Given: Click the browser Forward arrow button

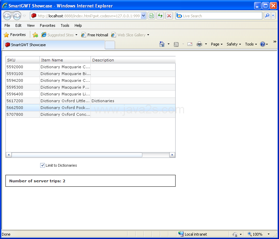Looking at the screenshot, I should (x=17, y=16).
